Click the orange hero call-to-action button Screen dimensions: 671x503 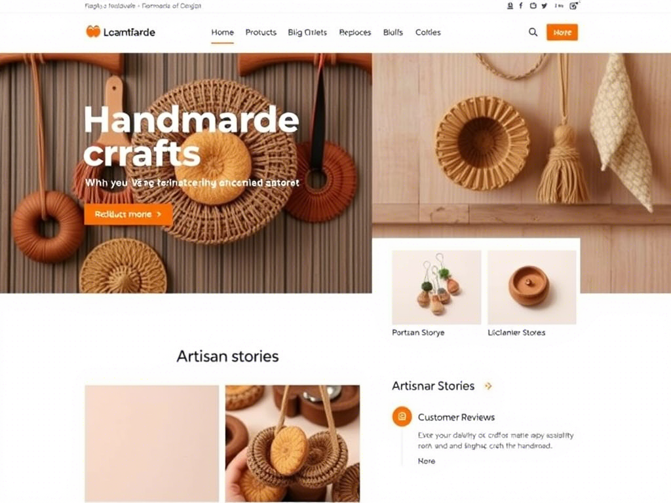(128, 214)
